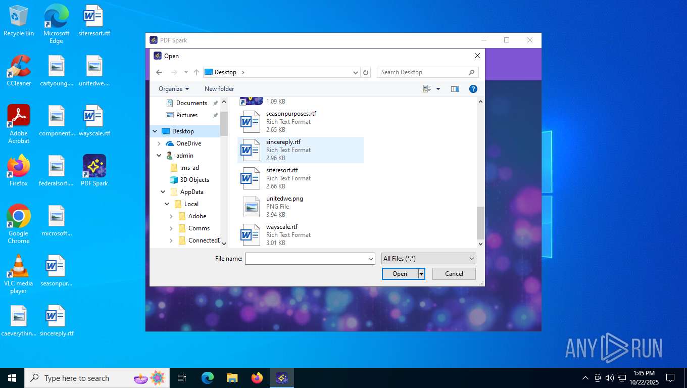Select siteresort.rtf in file list
This screenshot has width=687, height=388.
[x=301, y=178]
